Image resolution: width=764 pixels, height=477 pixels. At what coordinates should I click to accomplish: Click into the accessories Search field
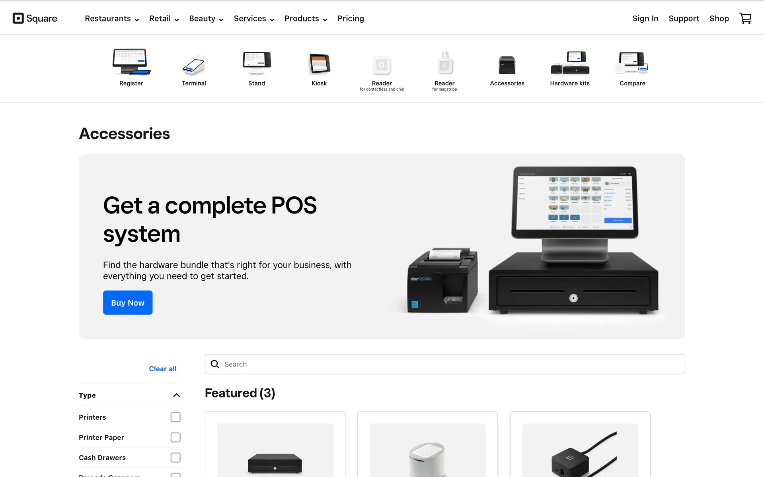click(444, 364)
